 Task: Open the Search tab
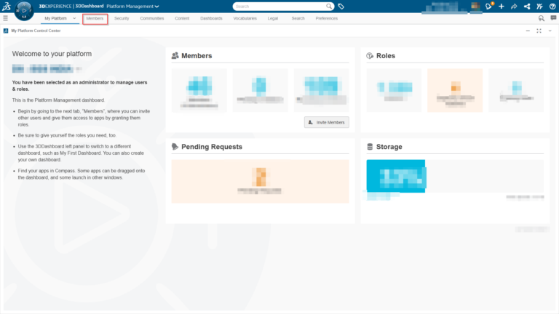coord(298,18)
